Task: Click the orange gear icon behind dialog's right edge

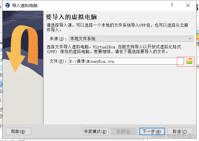Action: point(198,37)
